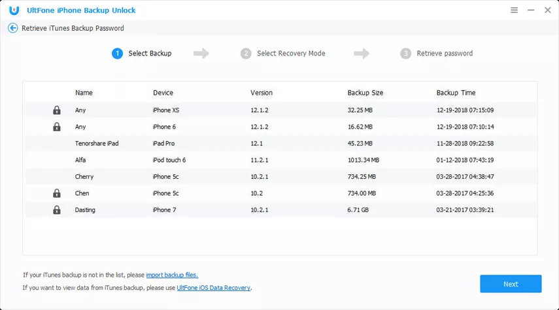Viewport: 559px width, 310px height.
Task: Click backup time 03-21-2017 03:39:21
Action: (465, 210)
